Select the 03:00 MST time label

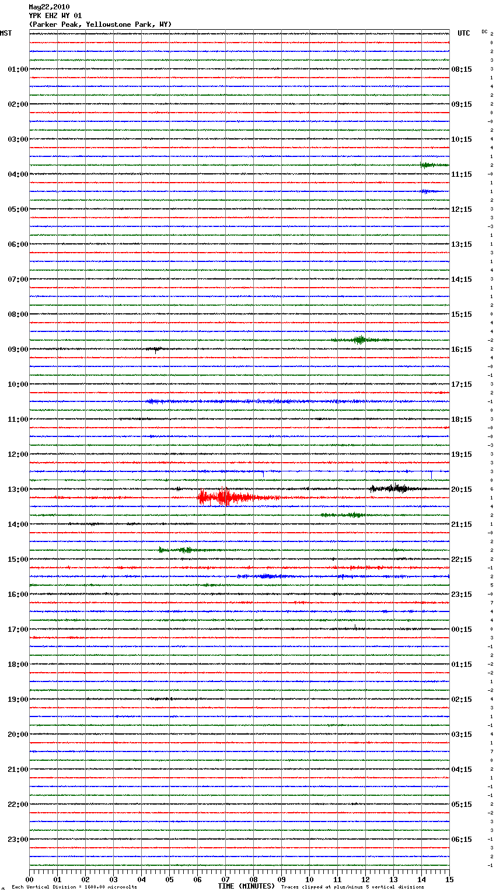point(18,139)
